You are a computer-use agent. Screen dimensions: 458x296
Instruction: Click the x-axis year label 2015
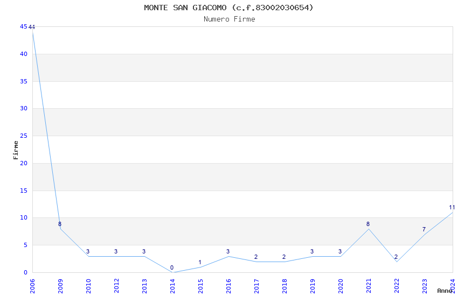point(200,286)
